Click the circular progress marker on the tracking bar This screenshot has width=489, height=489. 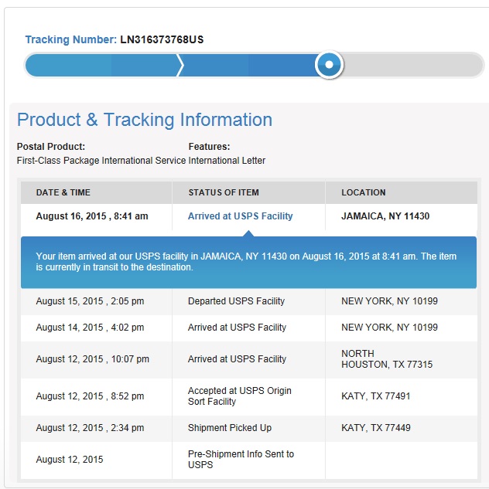(x=329, y=65)
